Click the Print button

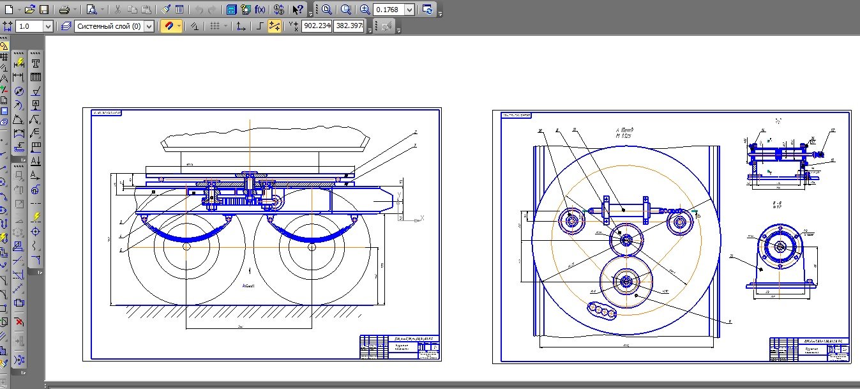coord(64,10)
